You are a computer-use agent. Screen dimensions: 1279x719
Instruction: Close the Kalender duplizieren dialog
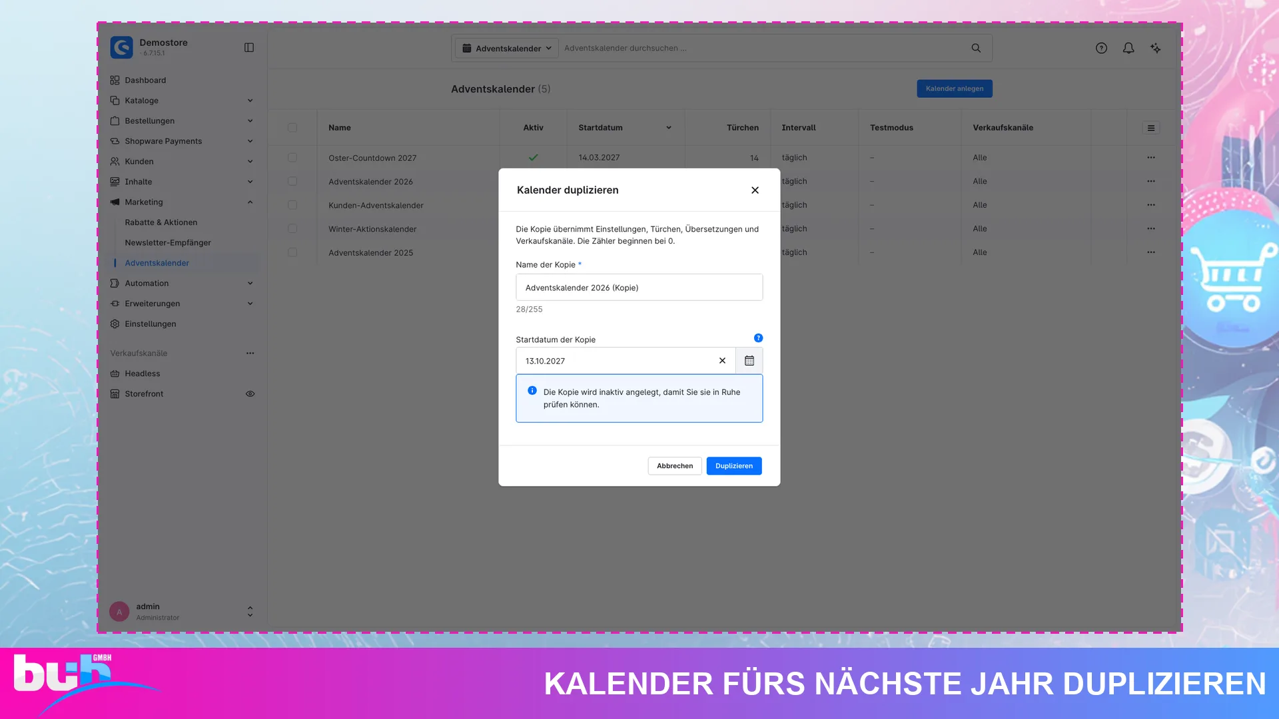click(755, 190)
